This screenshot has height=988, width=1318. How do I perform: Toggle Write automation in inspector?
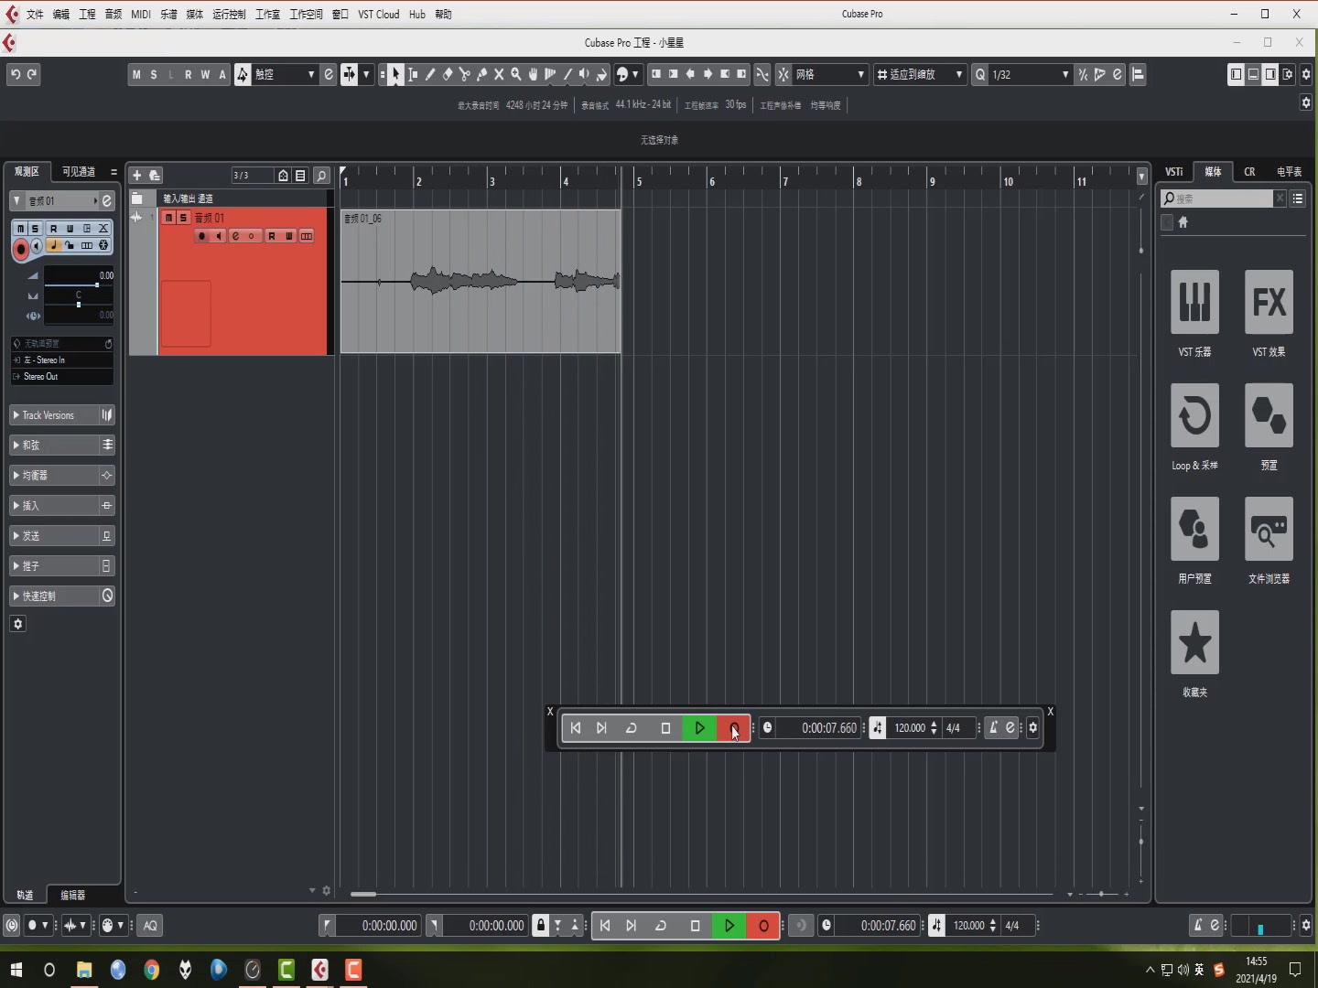[70, 229]
